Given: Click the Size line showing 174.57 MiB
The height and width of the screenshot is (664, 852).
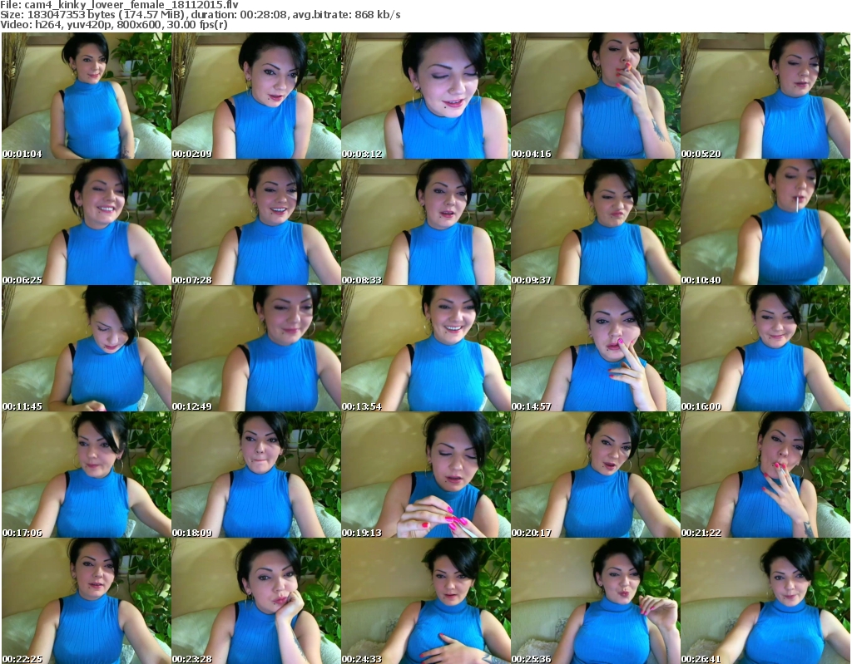Looking at the screenshot, I should [x=201, y=15].
